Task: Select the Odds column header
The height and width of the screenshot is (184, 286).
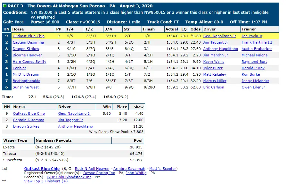Action: pyautogui.click(x=196, y=29)
